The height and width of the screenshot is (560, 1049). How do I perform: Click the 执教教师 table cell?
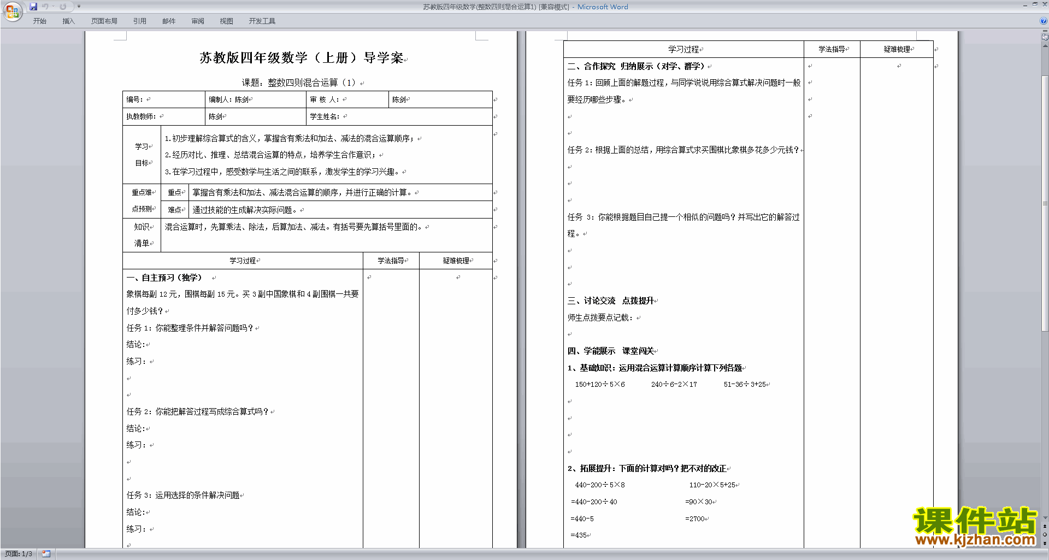click(x=163, y=116)
